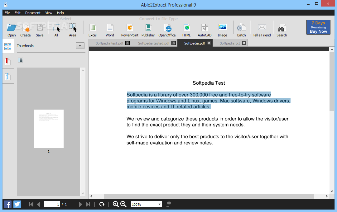Image resolution: width=337 pixels, height=212 pixels.
Task: Close the Softpedia tested.pdf tab
Action: pos(174,43)
